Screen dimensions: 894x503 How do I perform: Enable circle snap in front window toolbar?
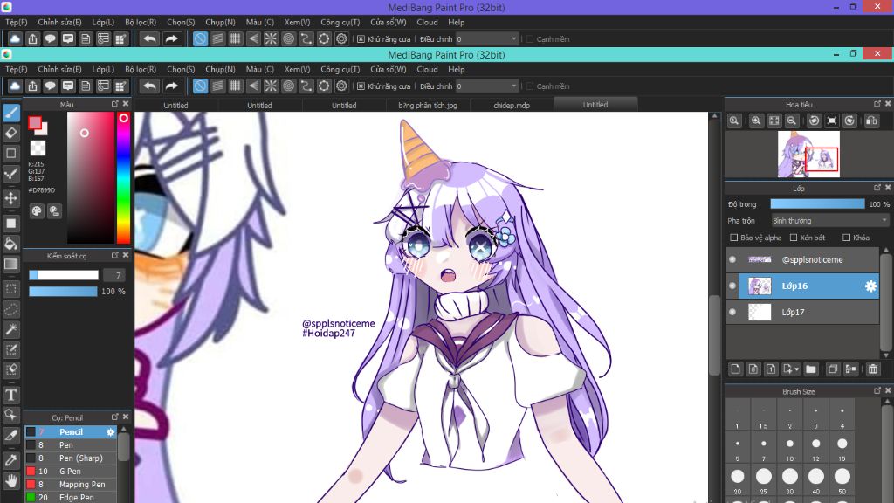pyautogui.click(x=288, y=86)
